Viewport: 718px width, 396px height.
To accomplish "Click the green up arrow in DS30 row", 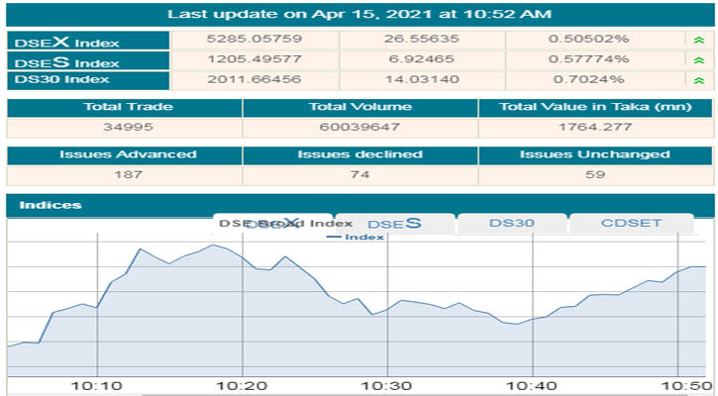I will click(x=700, y=79).
